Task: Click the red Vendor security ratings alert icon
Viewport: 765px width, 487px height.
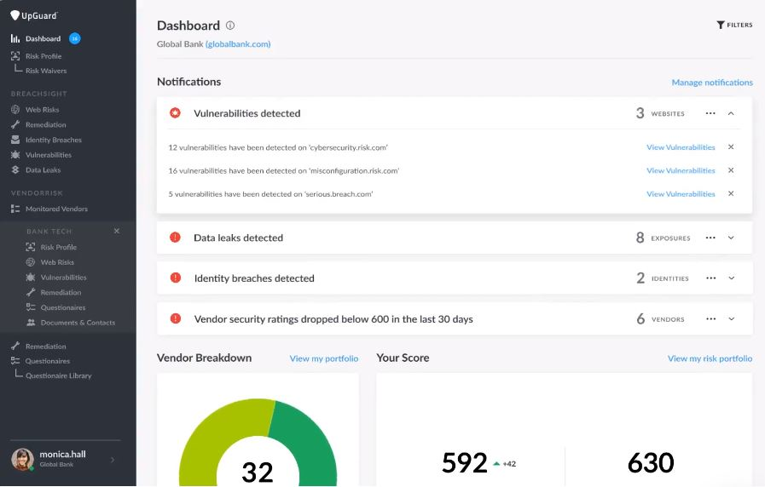Action: [x=175, y=318]
